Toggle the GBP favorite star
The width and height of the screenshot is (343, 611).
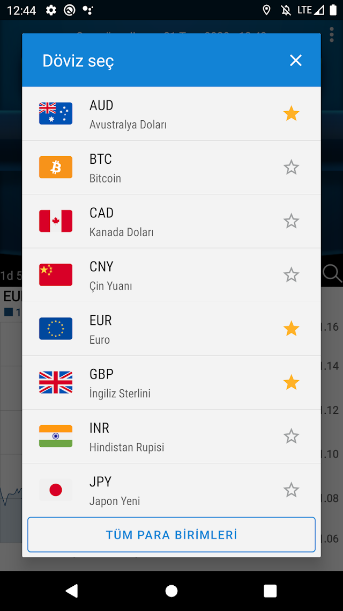[x=291, y=383]
